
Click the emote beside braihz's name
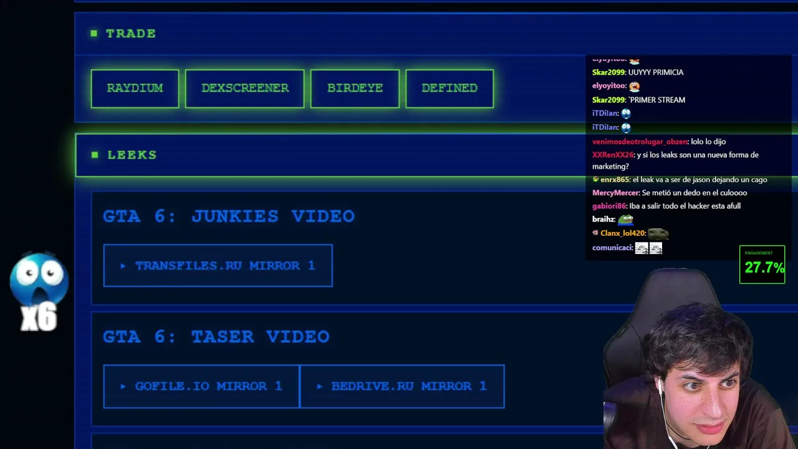click(x=626, y=220)
